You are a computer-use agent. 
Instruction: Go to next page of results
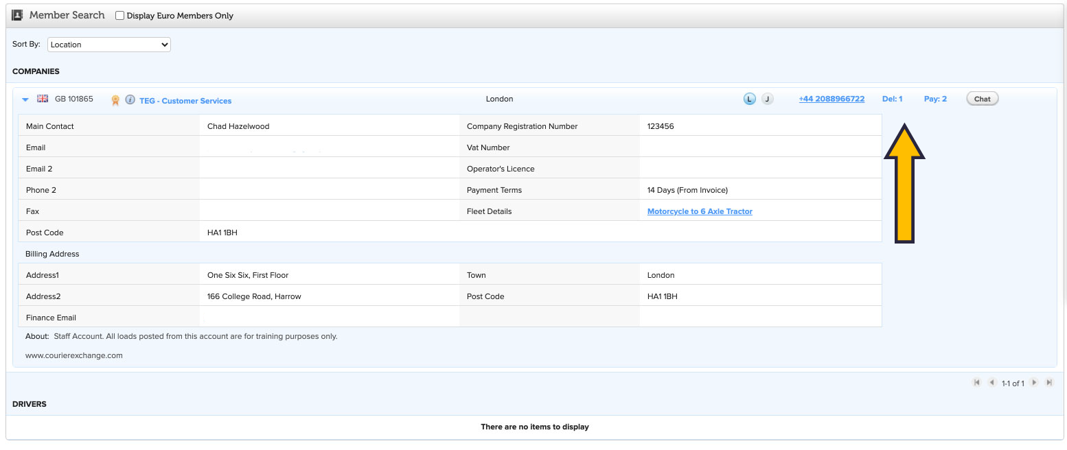tap(1034, 383)
